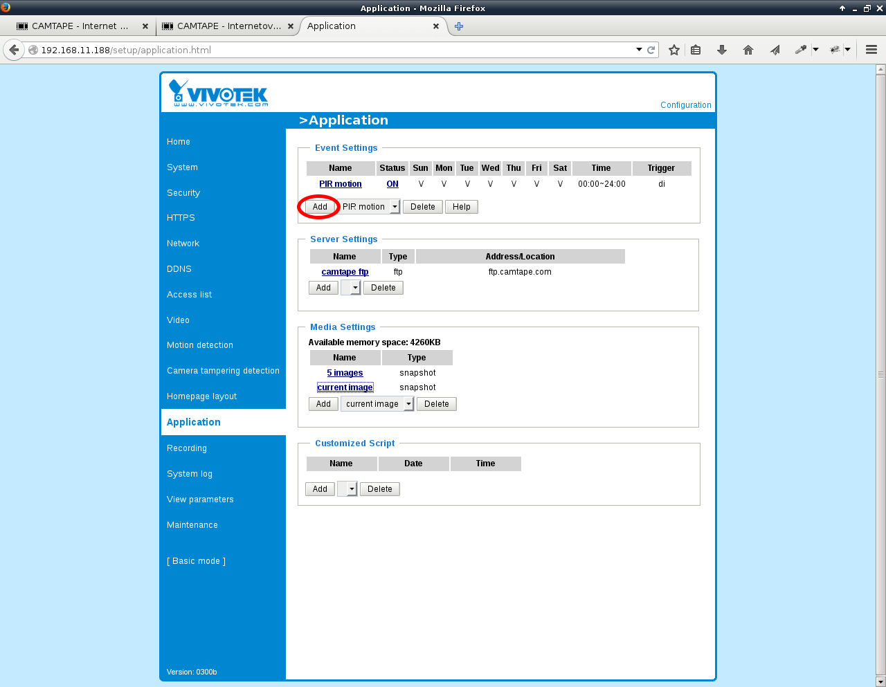
Task: Click the Firebug bug icon
Action: 835,50
